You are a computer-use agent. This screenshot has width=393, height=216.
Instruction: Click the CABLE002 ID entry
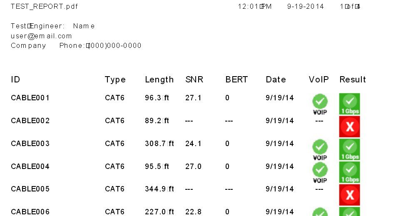click(x=30, y=121)
